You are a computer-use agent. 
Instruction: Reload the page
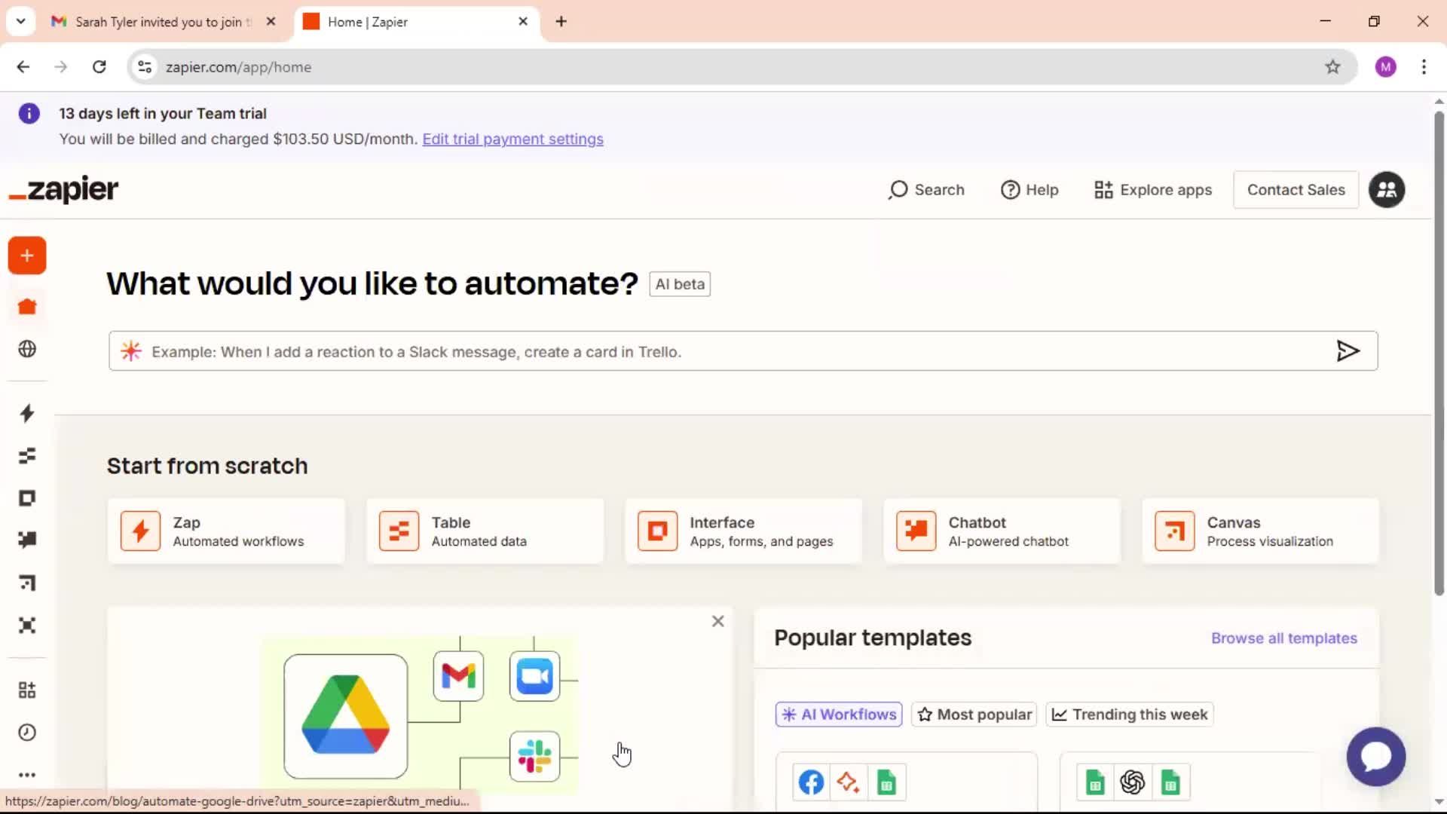[99, 67]
